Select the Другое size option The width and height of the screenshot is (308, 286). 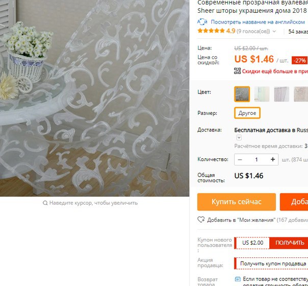[247, 113]
